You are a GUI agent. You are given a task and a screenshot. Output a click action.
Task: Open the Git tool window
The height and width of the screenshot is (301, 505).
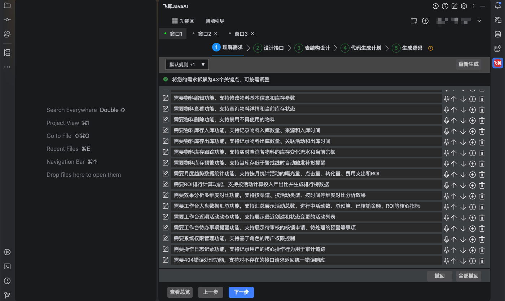7,295
